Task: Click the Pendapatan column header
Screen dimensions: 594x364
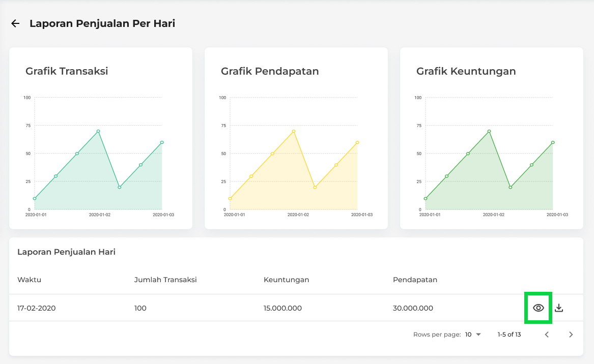Action: [x=415, y=280]
